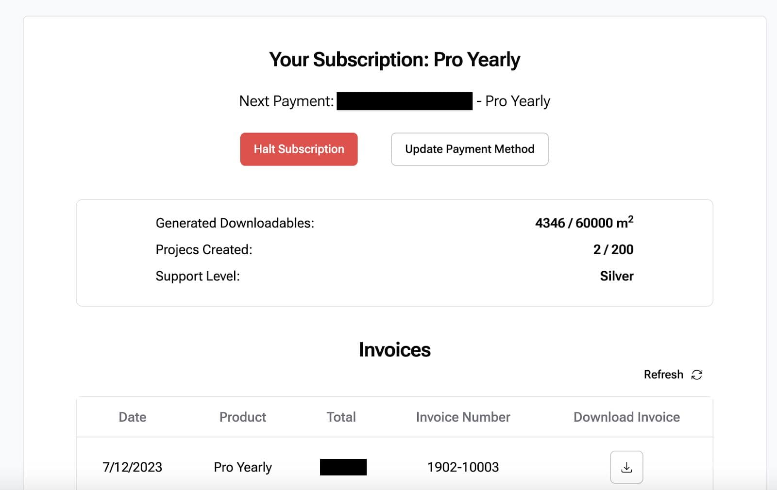Click the redacted total in the invoice row
Viewport: 777px width, 490px height.
(x=343, y=467)
